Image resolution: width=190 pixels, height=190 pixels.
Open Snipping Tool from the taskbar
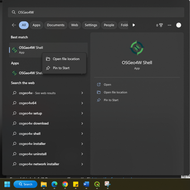point(107,184)
